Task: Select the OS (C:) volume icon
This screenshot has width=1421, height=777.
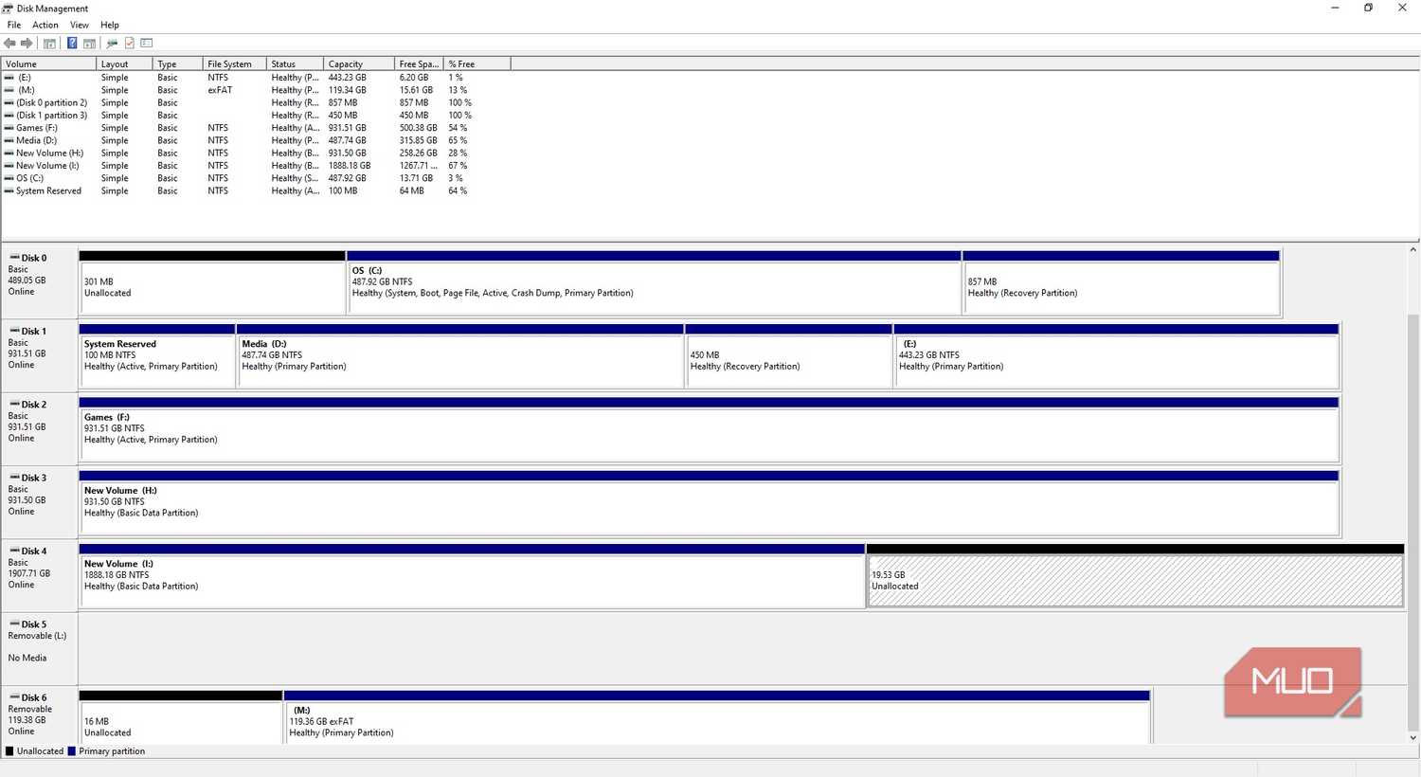Action: point(9,178)
